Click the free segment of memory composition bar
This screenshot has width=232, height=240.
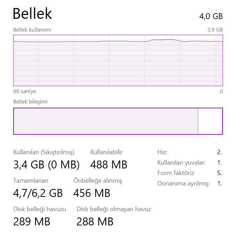click(210, 121)
